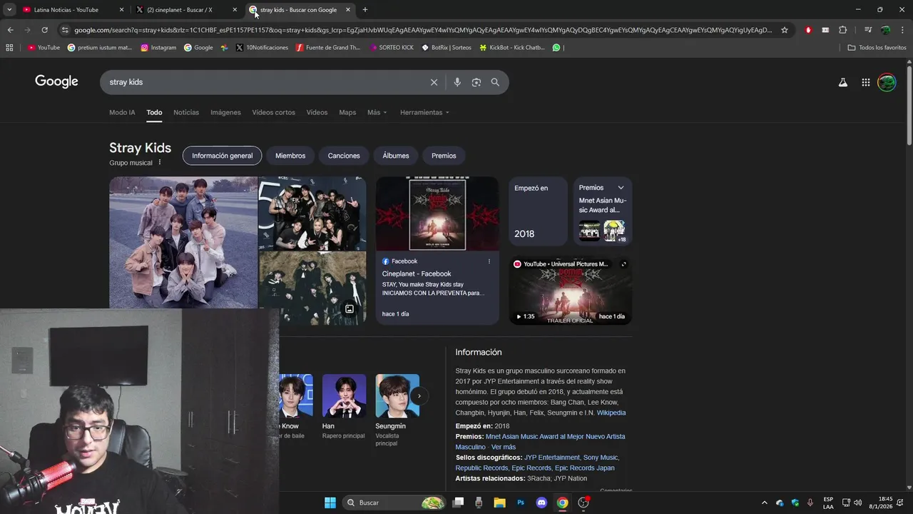
Task: Select the Latina Noticias YouTube browser tab
Action: 73,10
